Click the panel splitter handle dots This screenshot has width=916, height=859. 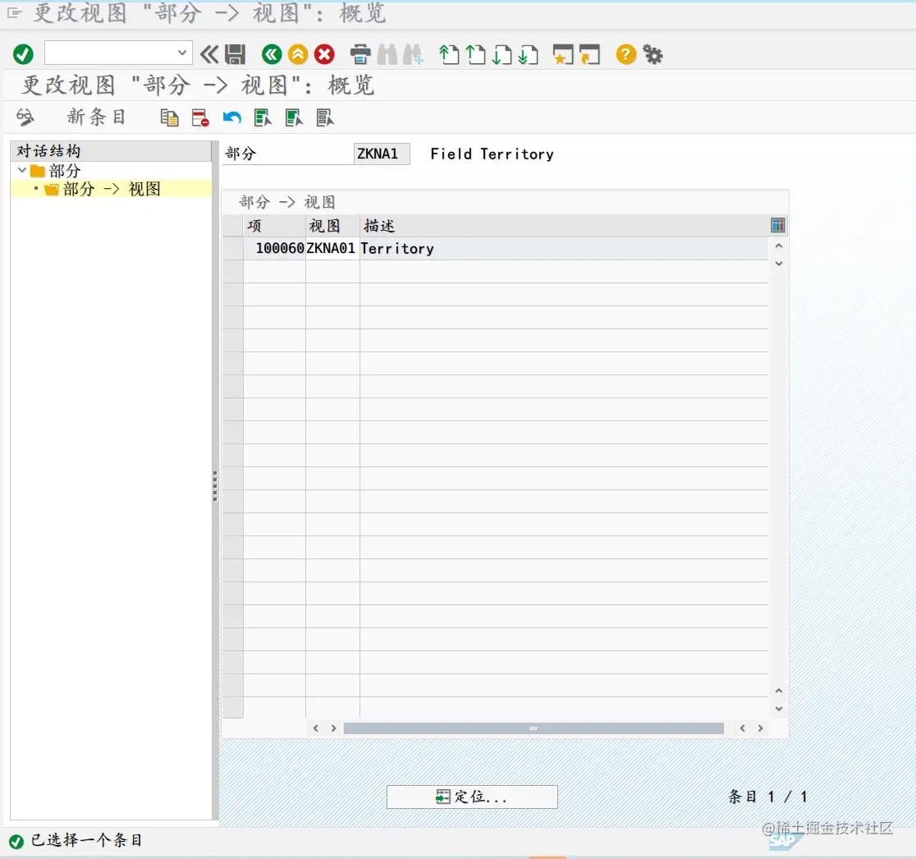pos(215,486)
